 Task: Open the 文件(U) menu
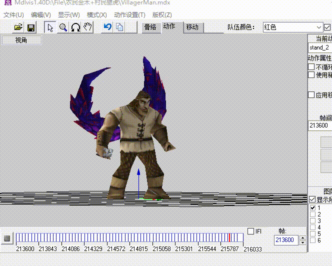[x=13, y=15]
